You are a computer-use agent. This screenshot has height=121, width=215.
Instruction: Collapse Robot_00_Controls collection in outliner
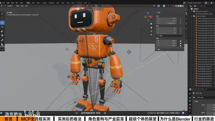[192, 11]
